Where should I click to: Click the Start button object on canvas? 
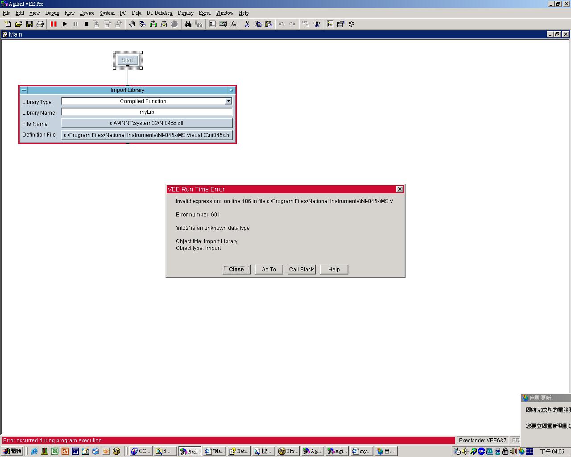pyautogui.click(x=128, y=60)
